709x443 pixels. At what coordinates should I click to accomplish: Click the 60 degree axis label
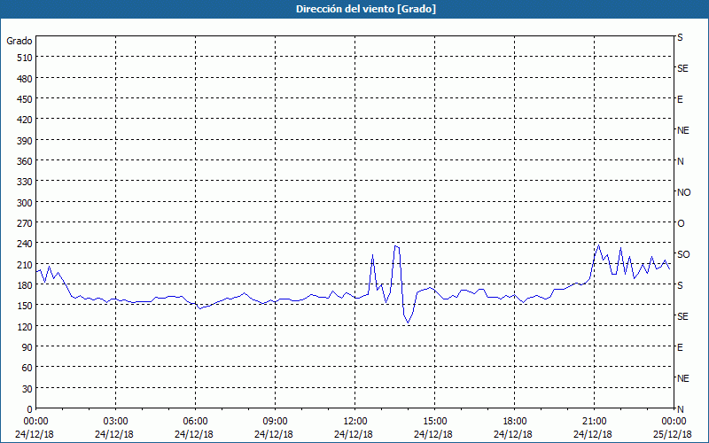(27, 368)
